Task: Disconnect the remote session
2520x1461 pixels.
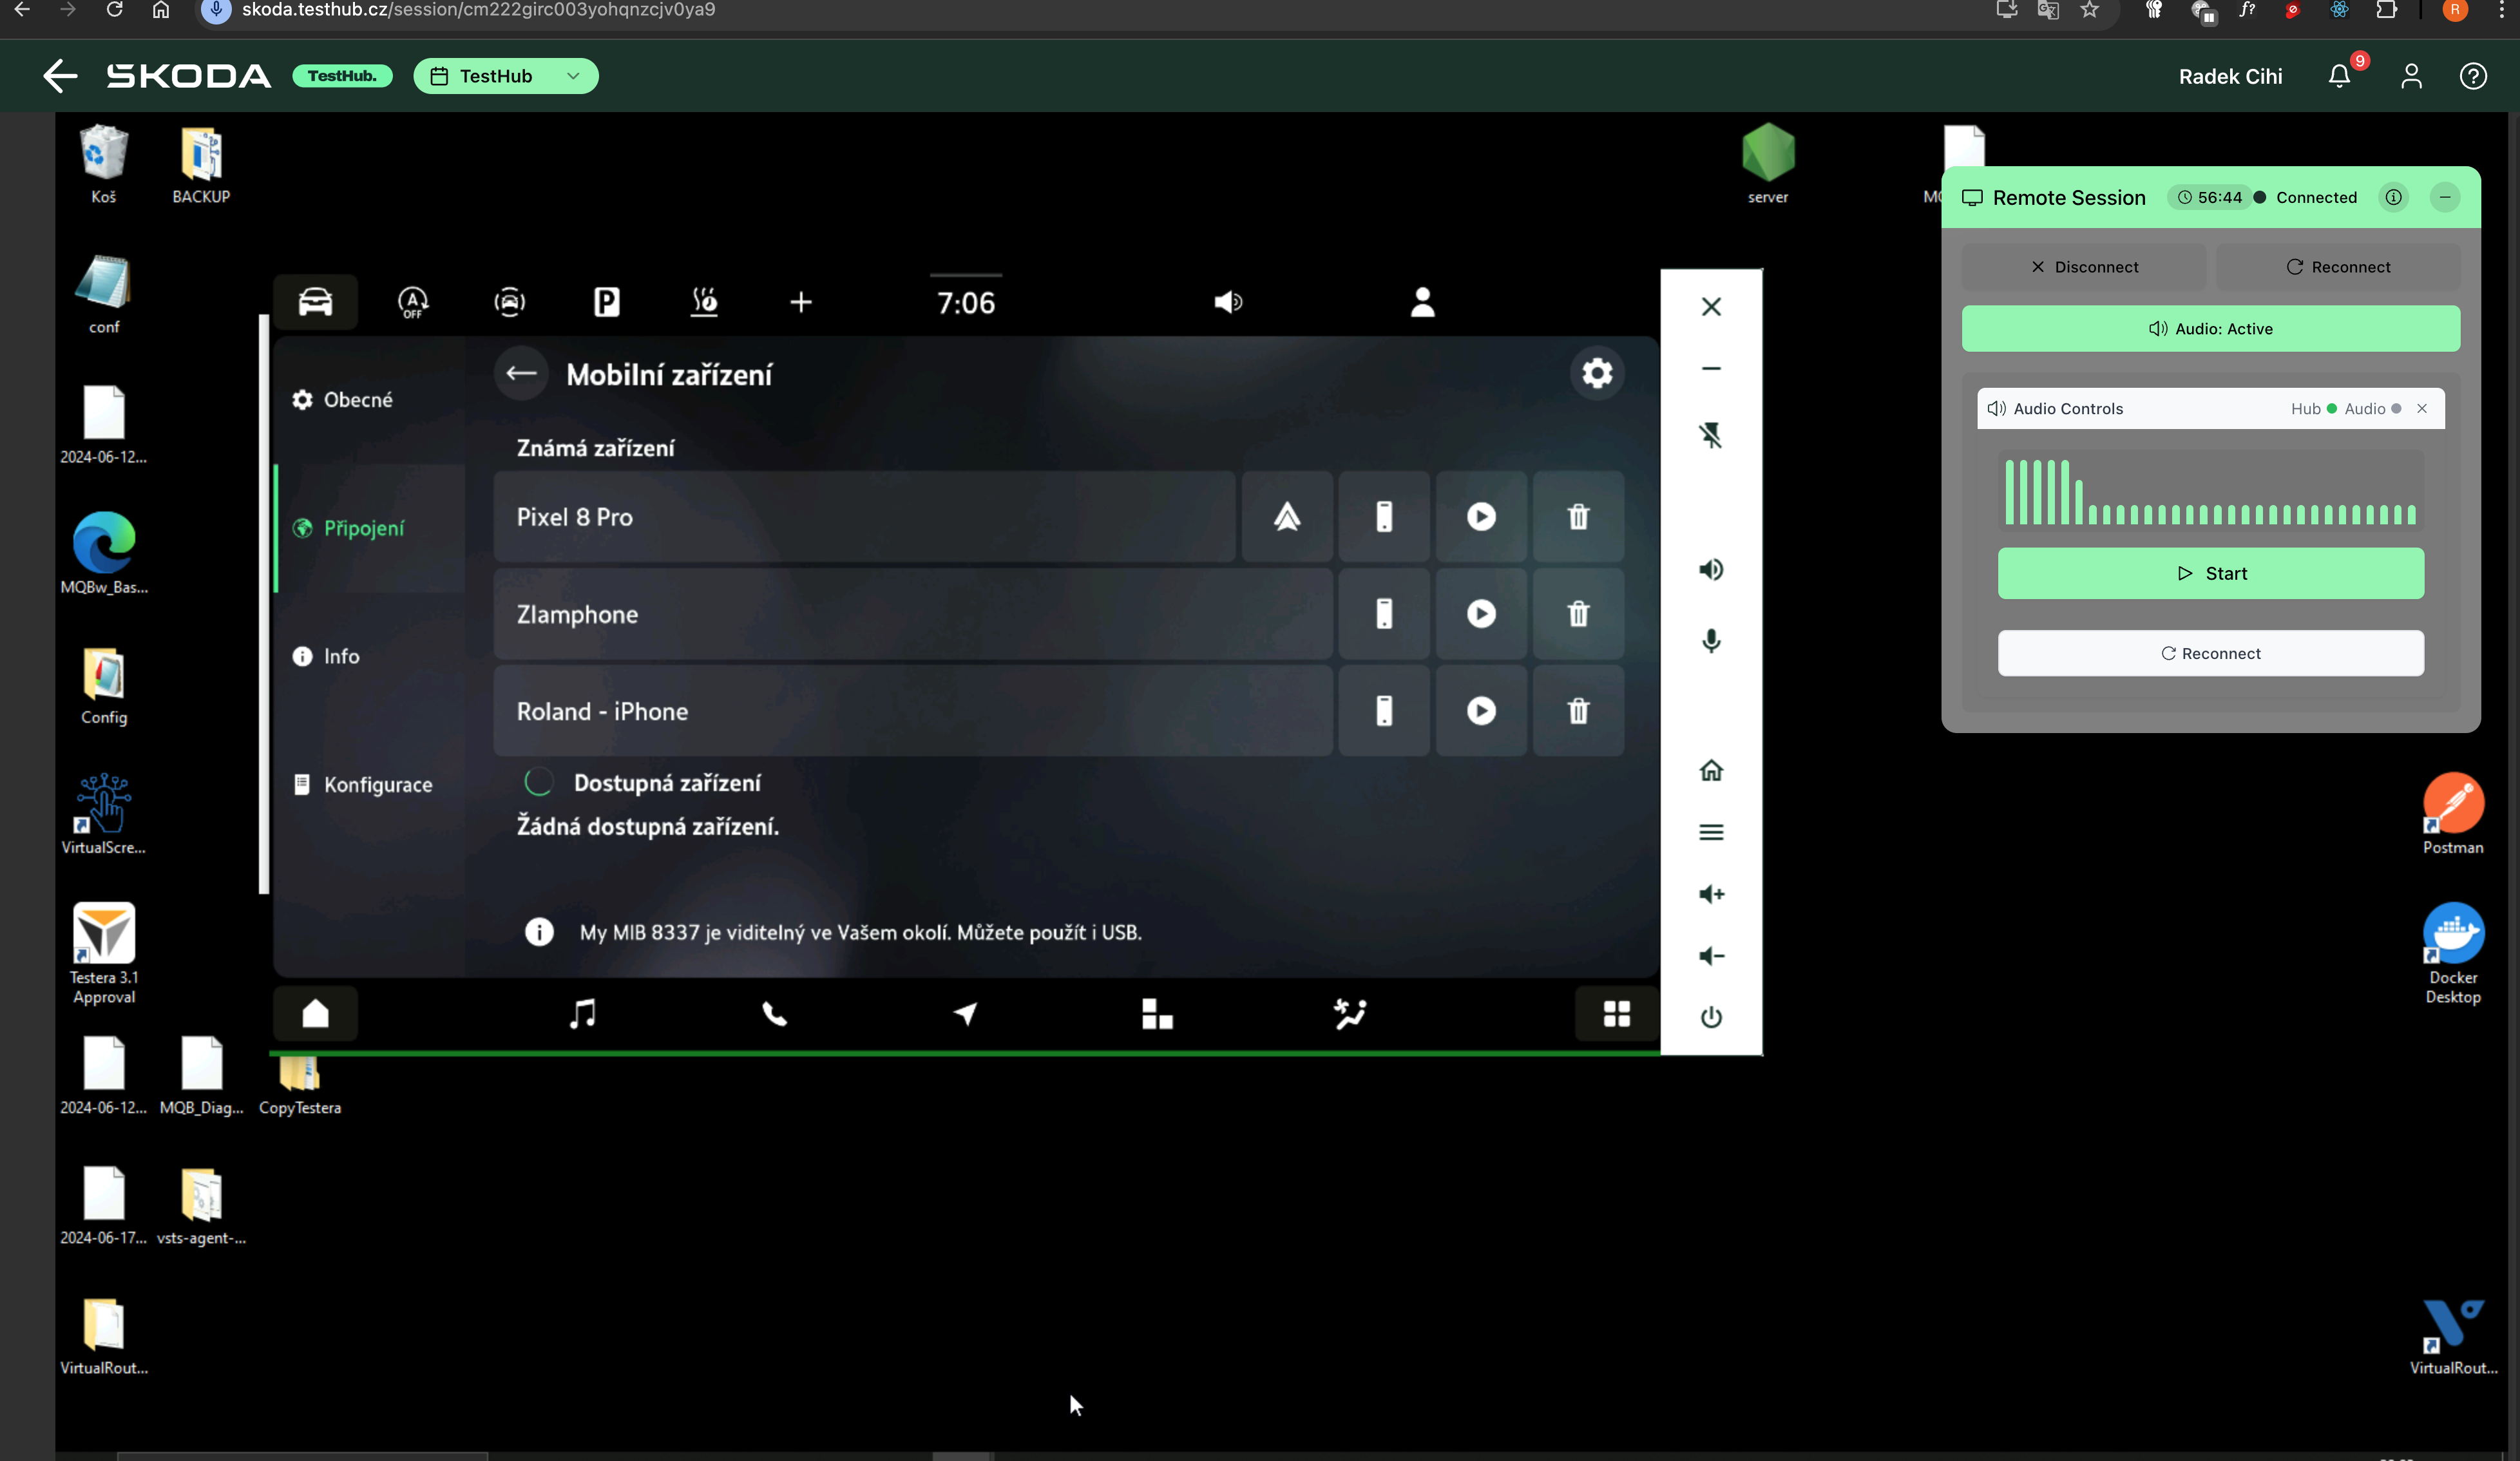Action: point(2084,266)
